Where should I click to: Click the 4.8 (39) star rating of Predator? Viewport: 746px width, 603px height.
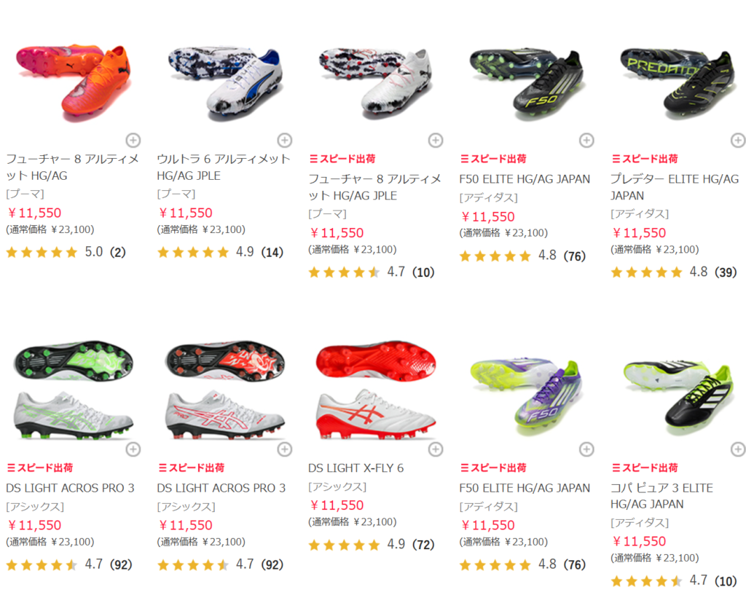(674, 272)
